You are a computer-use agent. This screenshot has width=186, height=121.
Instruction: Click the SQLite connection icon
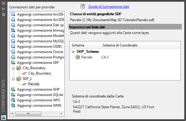pos(13,95)
